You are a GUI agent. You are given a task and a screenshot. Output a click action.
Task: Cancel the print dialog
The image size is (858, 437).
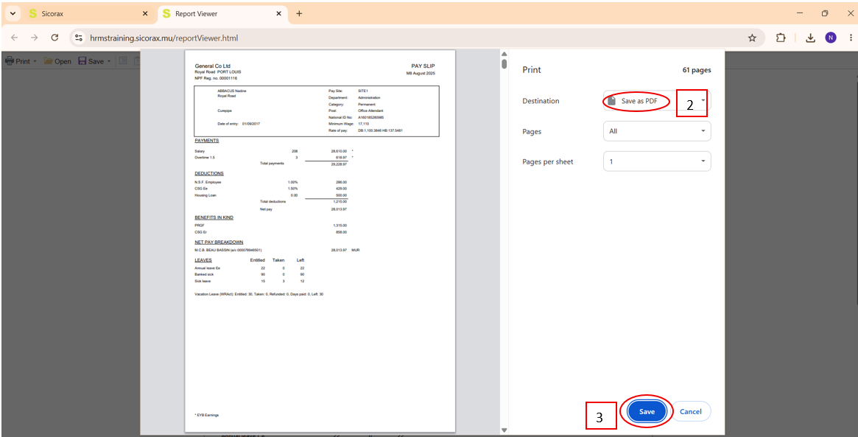691,411
